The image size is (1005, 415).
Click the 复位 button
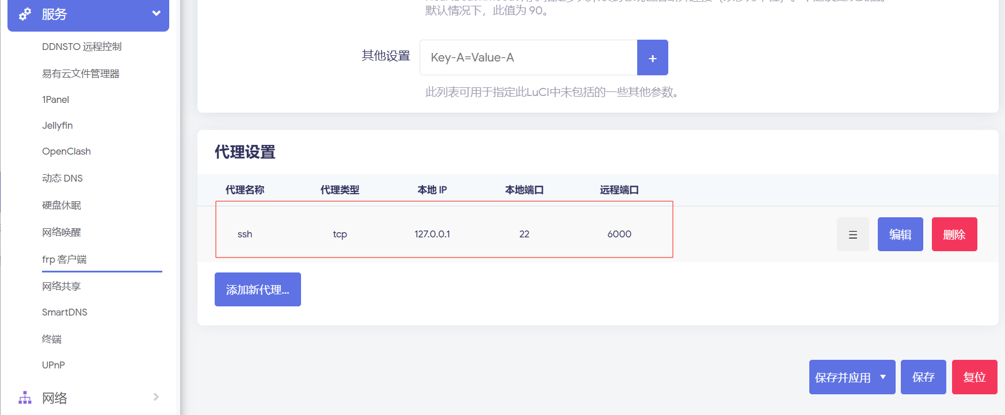(x=974, y=377)
